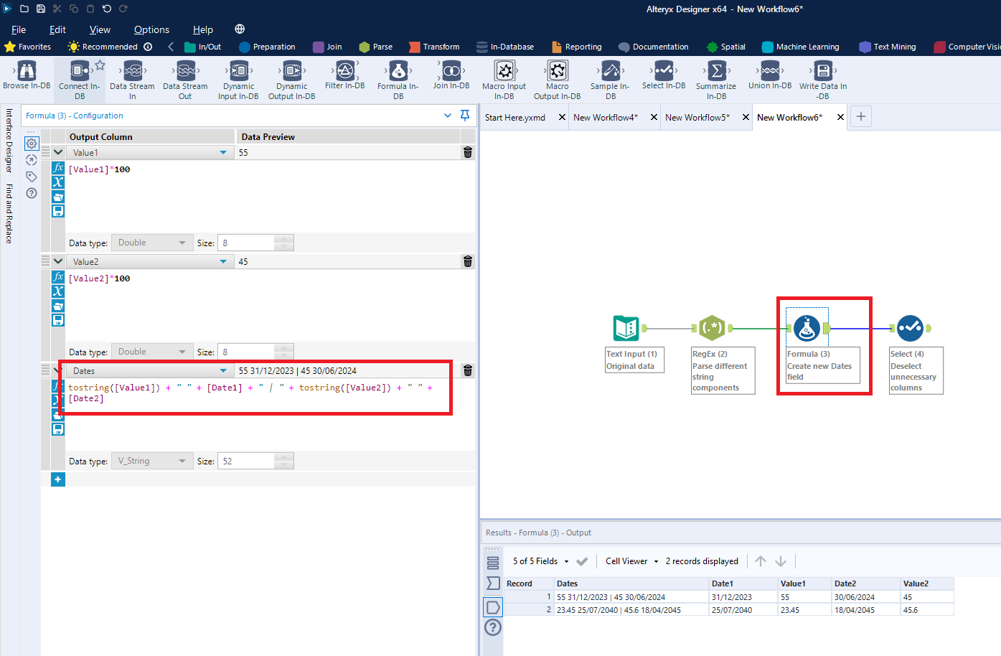Pin the Formula configuration panel

point(465,116)
